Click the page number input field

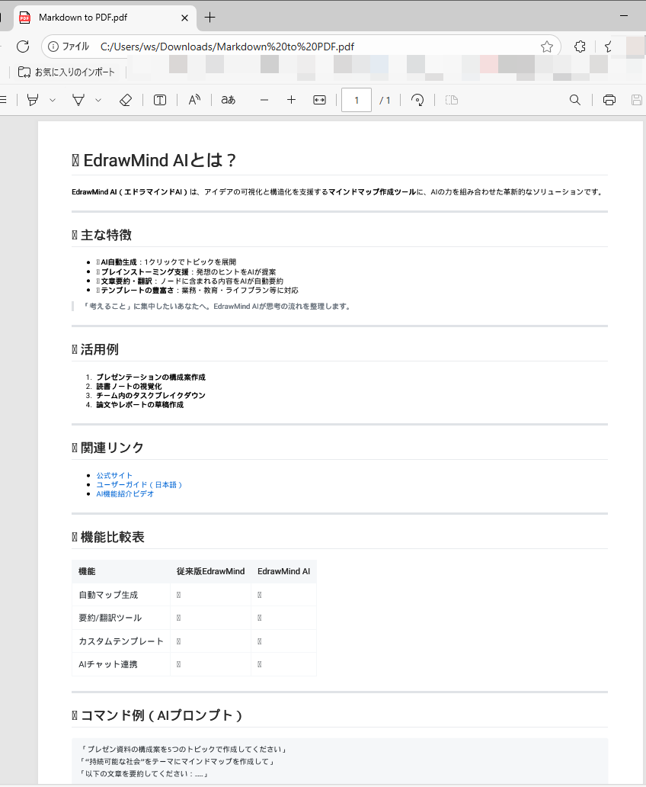click(356, 100)
